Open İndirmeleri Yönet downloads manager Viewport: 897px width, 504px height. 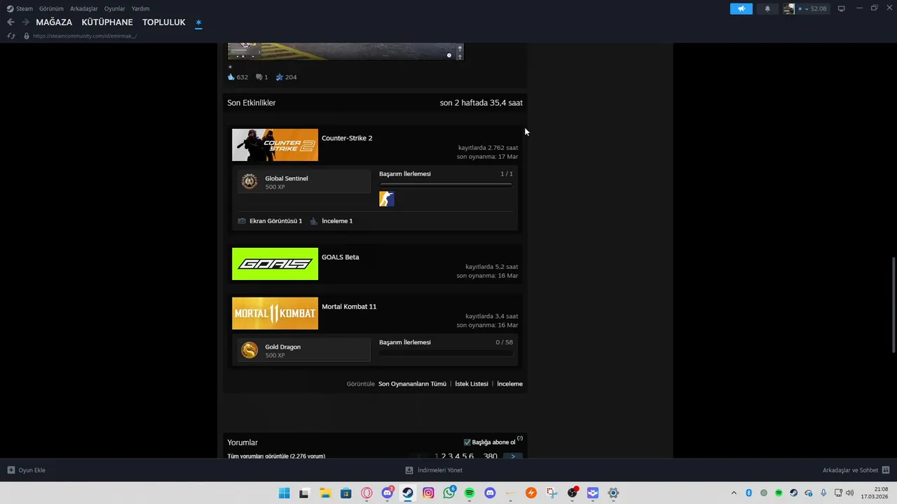(x=434, y=470)
